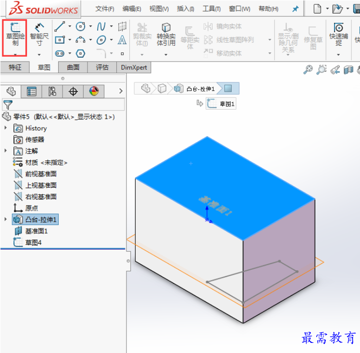Open the Rectangle tool dropdown arrow
The image size is (360, 353).
click(x=70, y=40)
